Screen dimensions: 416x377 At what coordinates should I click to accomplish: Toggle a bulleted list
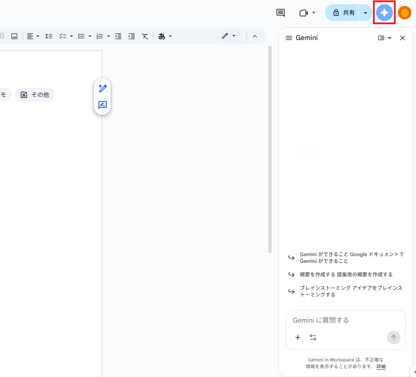tap(81, 36)
